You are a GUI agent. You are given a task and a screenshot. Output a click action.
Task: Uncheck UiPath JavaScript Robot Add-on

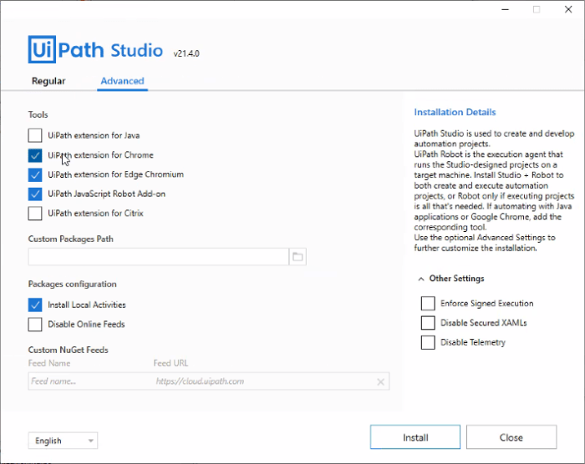coord(35,194)
